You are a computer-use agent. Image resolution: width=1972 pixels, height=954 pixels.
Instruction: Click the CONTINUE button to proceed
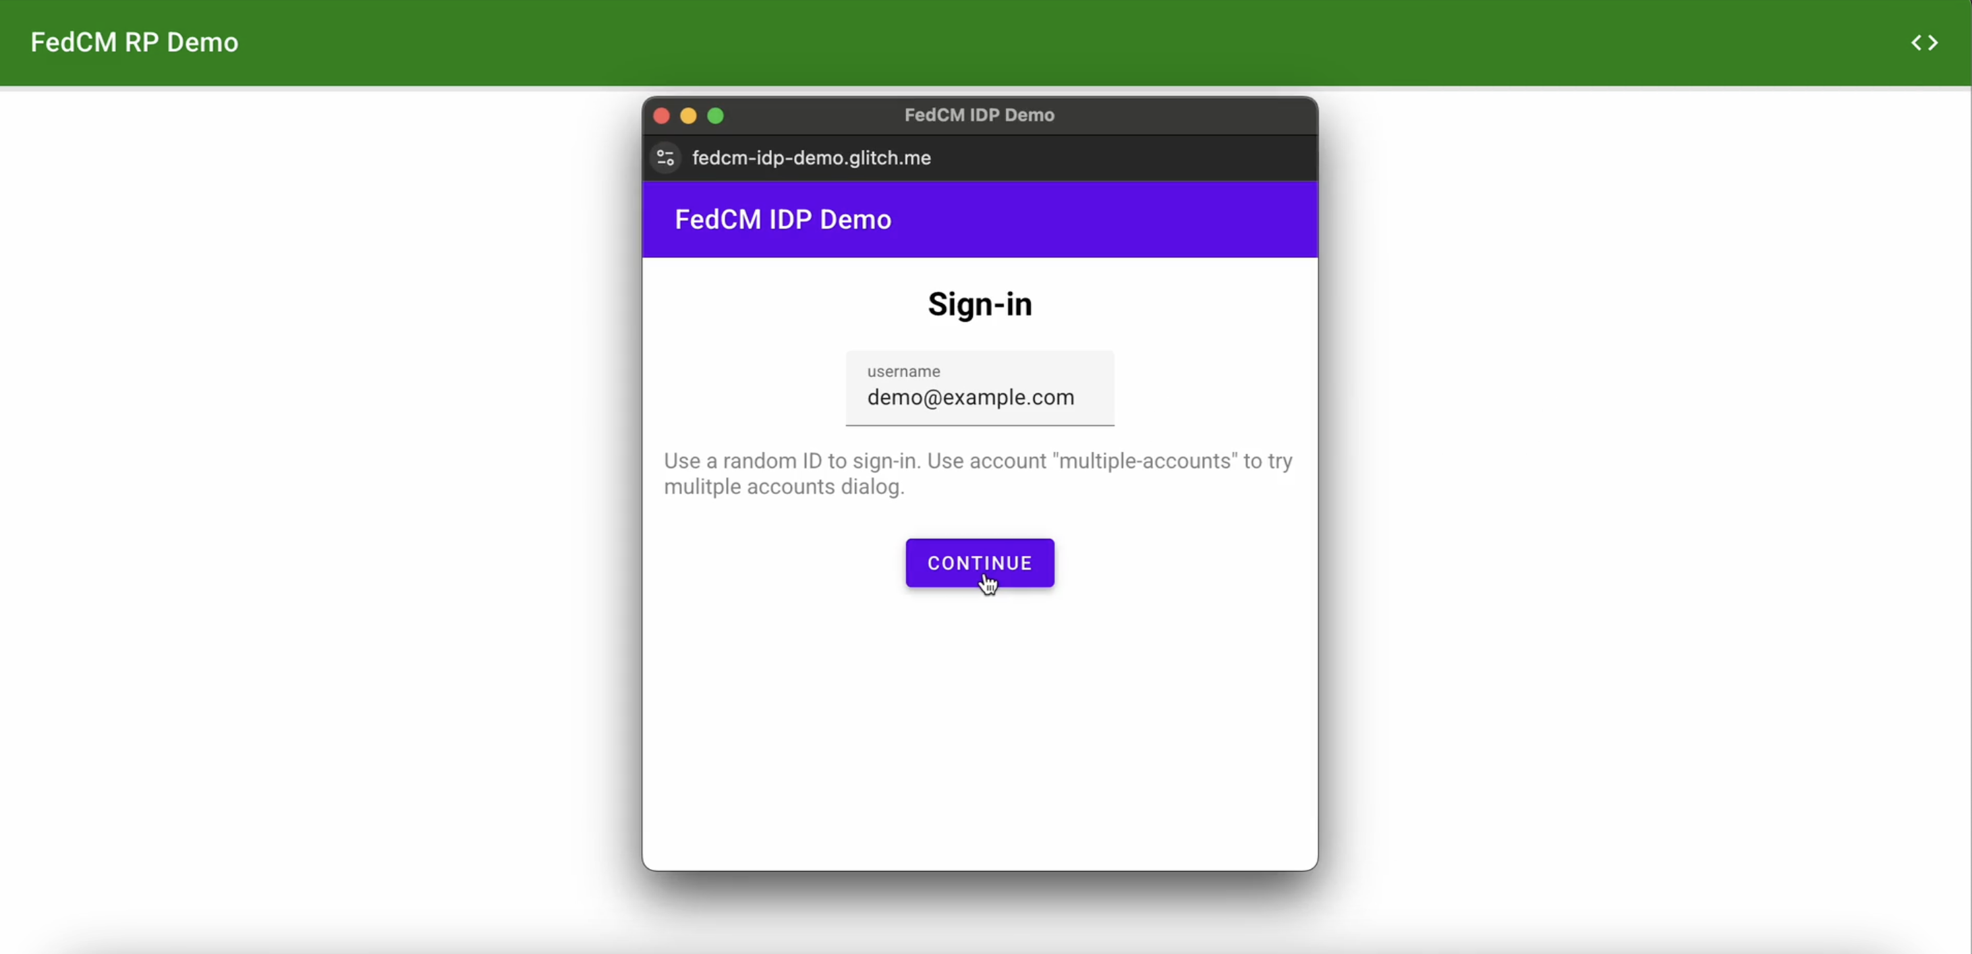coord(980,563)
